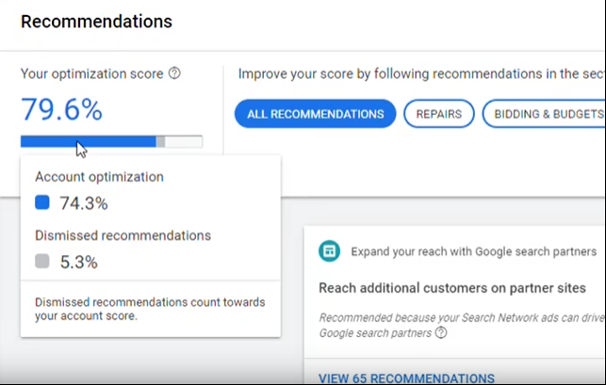
Task: Select the All Recommendations filter
Action: [316, 114]
